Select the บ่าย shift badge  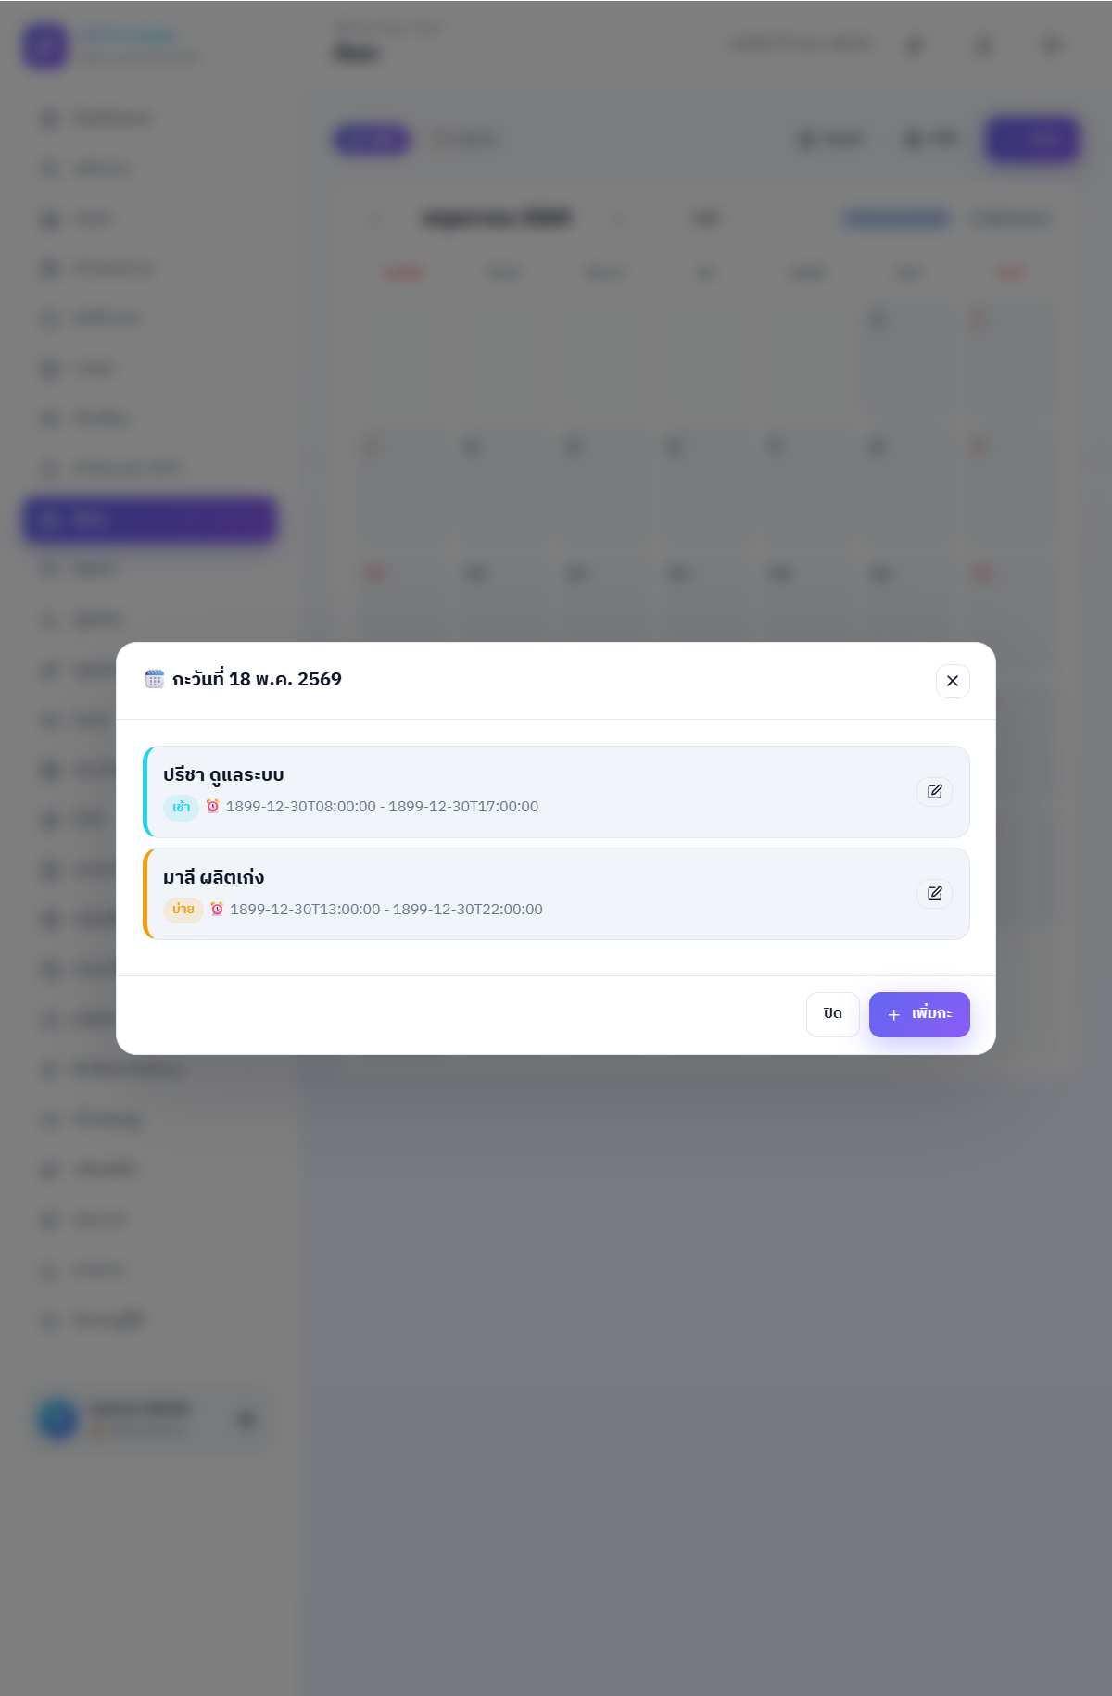pyautogui.click(x=183, y=910)
